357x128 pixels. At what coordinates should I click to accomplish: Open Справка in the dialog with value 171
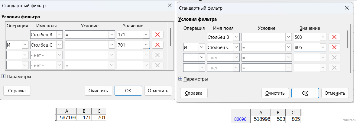[x=17, y=90]
